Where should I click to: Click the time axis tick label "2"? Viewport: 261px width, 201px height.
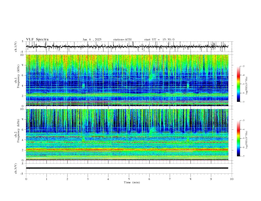[x=67, y=179]
